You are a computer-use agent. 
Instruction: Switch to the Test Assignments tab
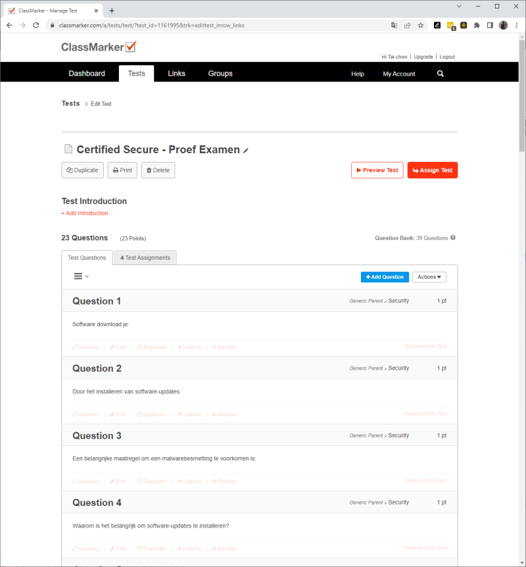pyautogui.click(x=145, y=258)
